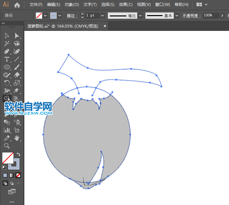Screen dimensions: 229x205
Task: Open the 视图(V) menu
Action: tap(144, 5)
